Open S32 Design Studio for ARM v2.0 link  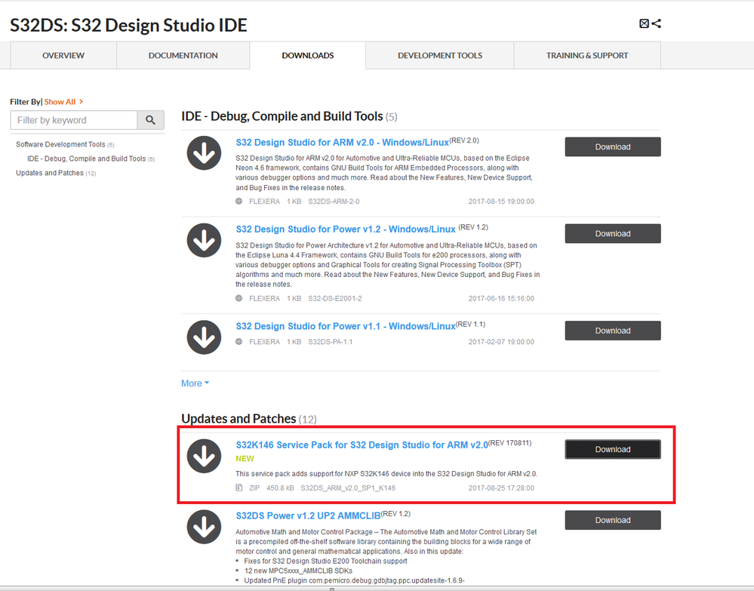click(x=342, y=143)
